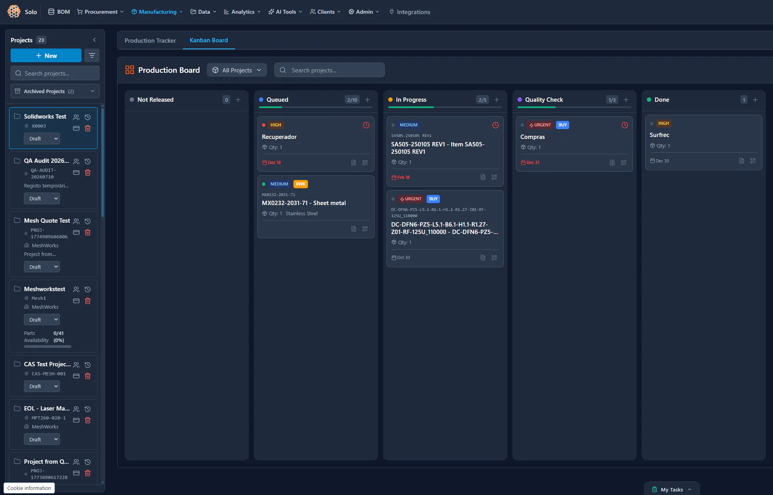773x495 pixels.
Task: Expand the Archived Projects section
Action: tap(55, 91)
